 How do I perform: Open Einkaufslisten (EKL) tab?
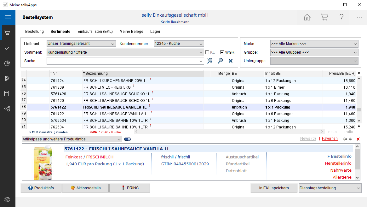pyautogui.click(x=95, y=32)
